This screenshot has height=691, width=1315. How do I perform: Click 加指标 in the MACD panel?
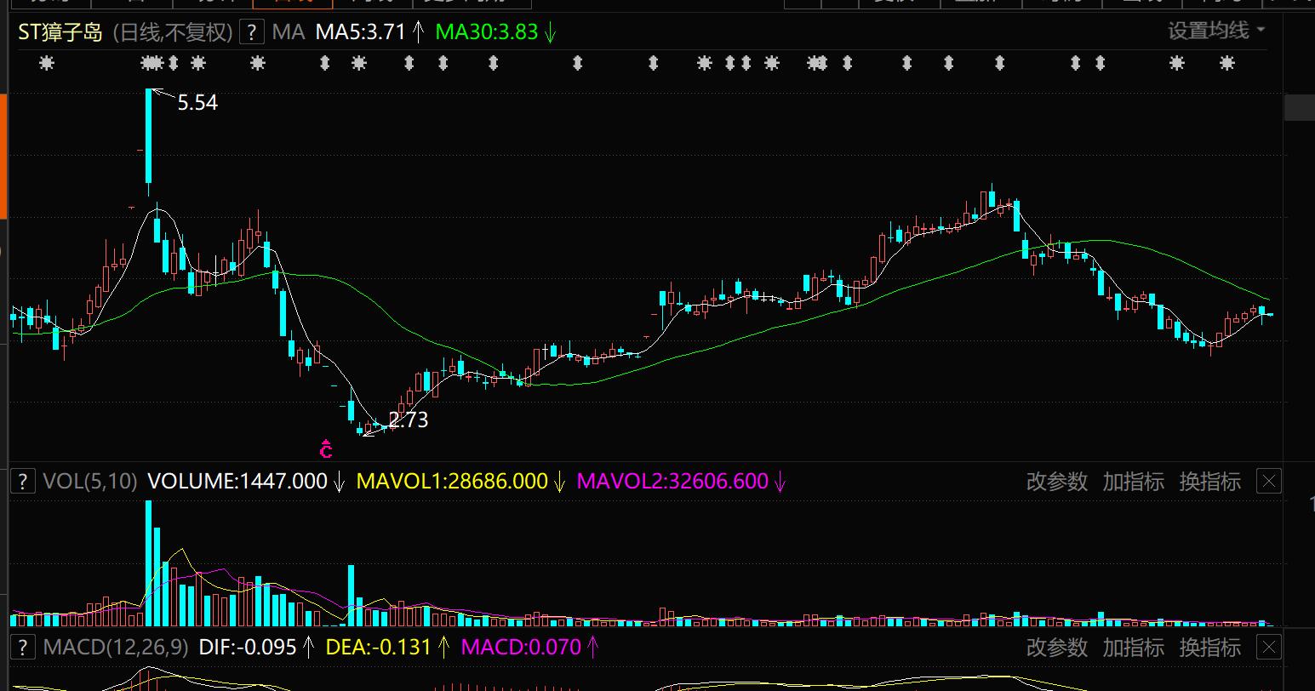coord(1133,648)
